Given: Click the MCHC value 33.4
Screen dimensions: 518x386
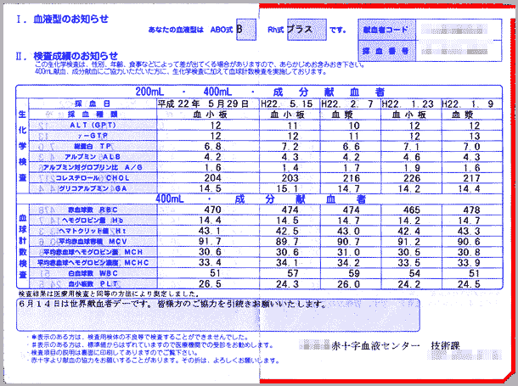Looking at the screenshot, I should (210, 263).
